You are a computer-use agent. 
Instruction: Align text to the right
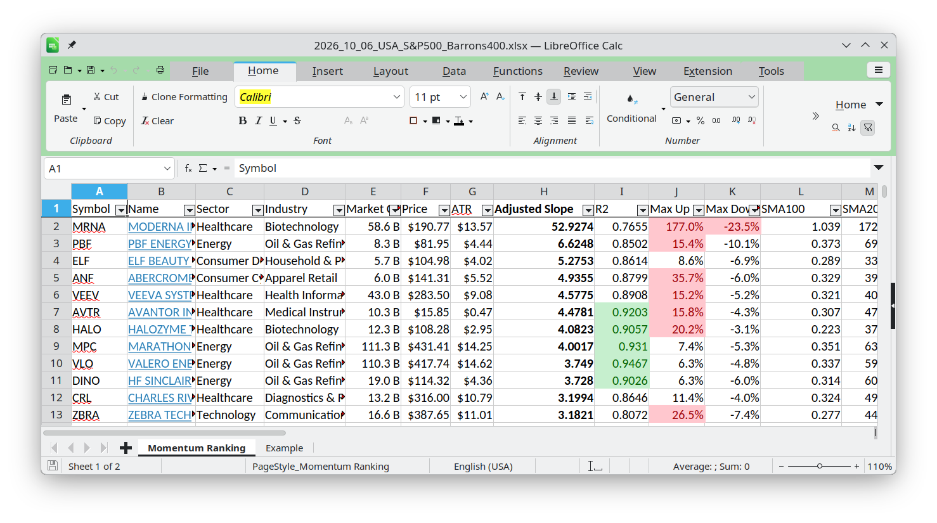pyautogui.click(x=554, y=120)
